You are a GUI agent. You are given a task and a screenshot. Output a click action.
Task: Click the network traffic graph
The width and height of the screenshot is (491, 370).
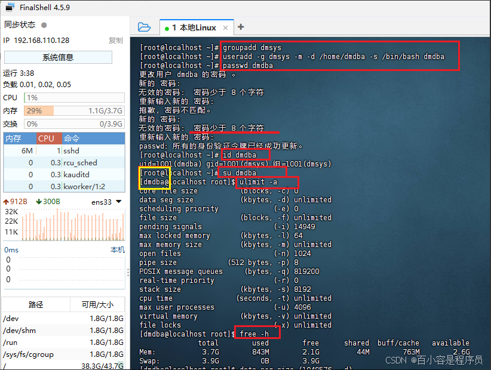(x=73, y=224)
